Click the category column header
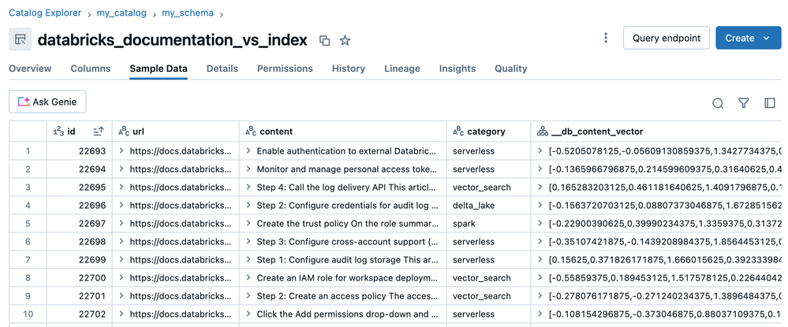Screen dimensions: 788x327 [x=489, y=132]
